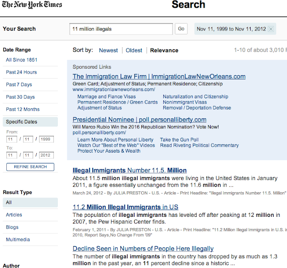
Task: Filter result type to Blogs
Action: click(12, 227)
